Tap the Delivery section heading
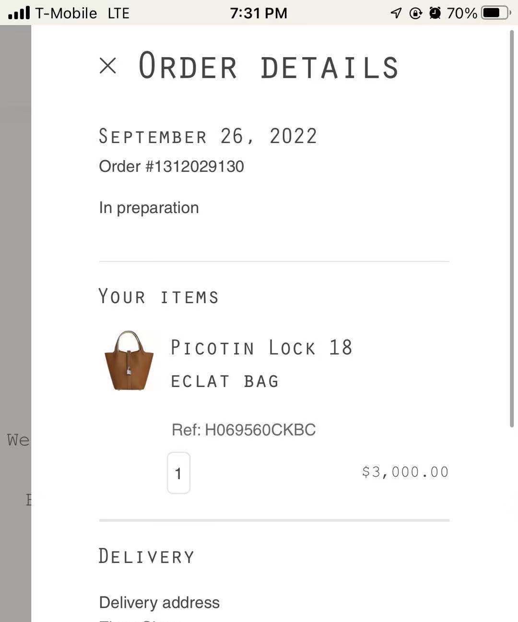518x622 pixels. pos(146,556)
